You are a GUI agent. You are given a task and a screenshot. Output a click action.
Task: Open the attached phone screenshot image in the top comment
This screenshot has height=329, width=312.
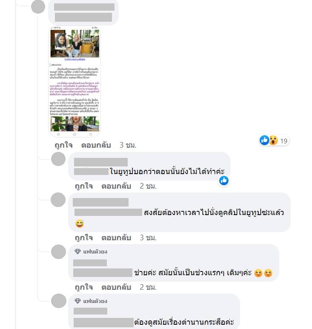[x=74, y=82]
